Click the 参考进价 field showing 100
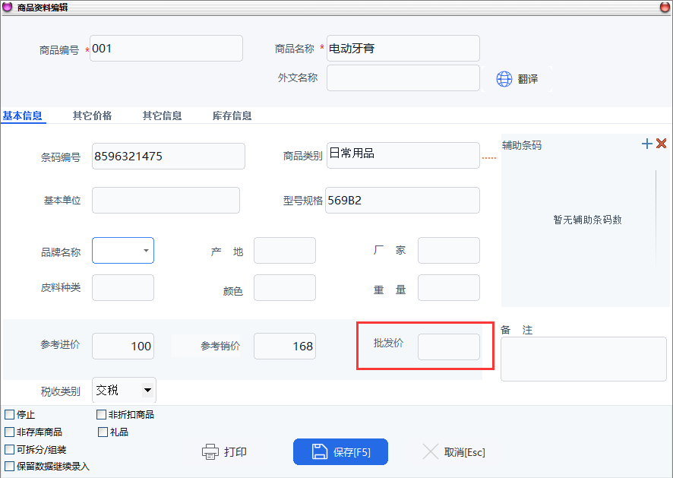 click(x=123, y=347)
